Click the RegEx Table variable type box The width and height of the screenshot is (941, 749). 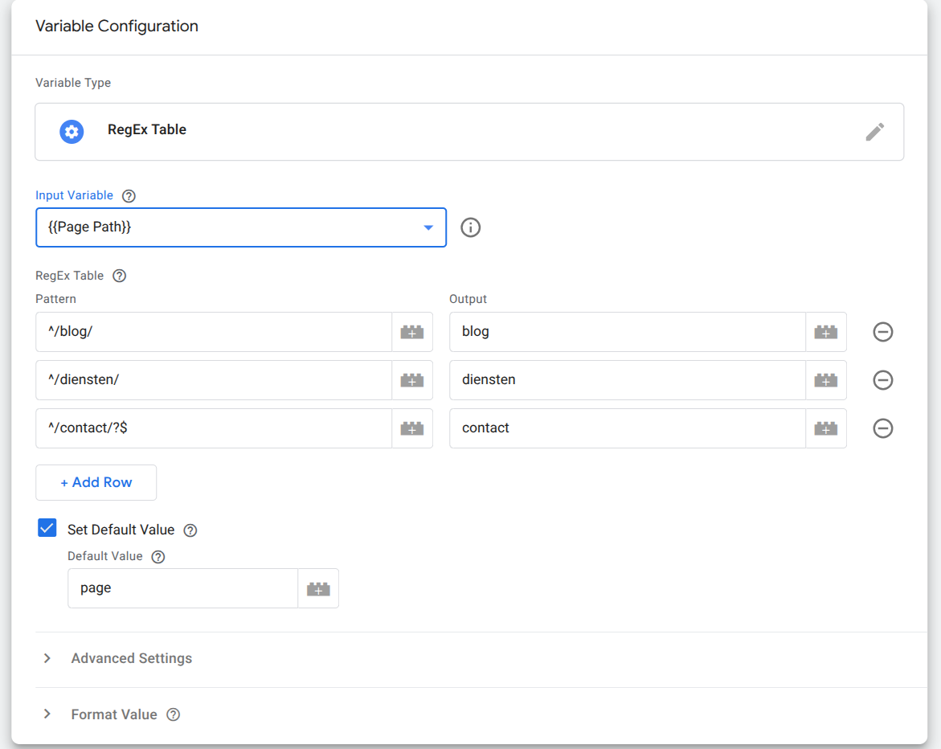(x=469, y=132)
